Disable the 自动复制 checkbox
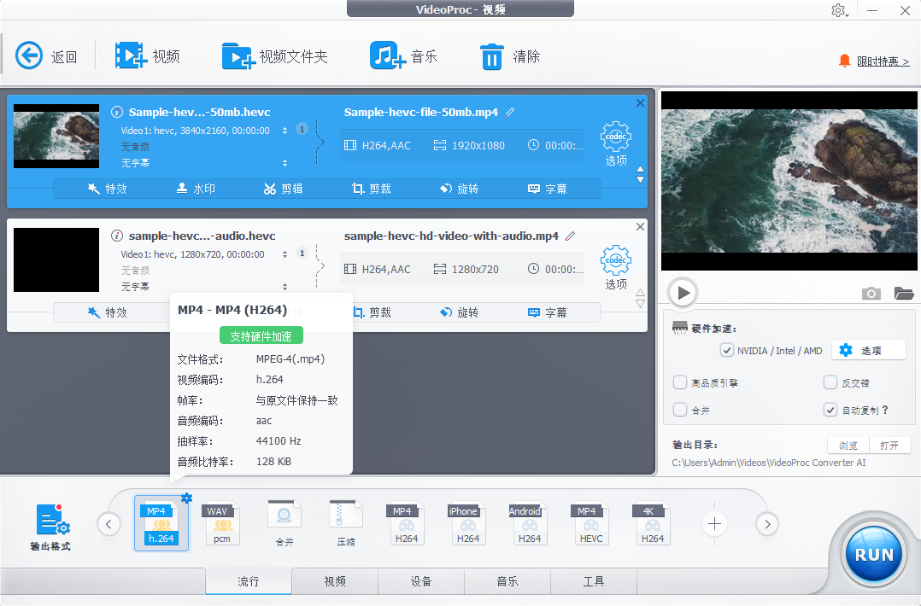This screenshot has height=606, width=921. coord(830,410)
